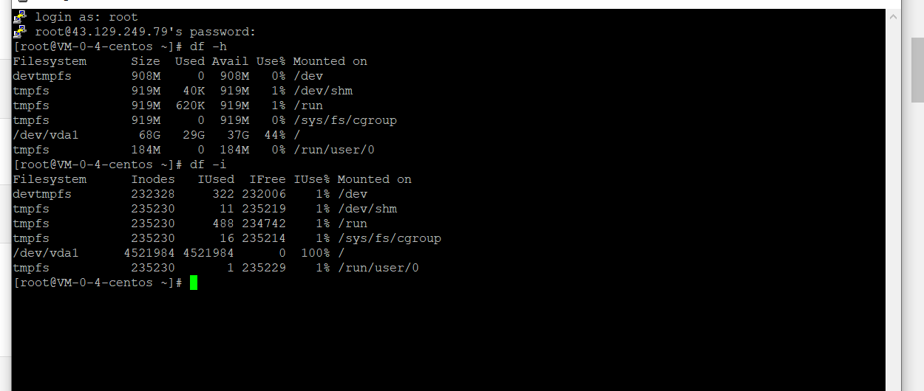Click the PuTTY icon beside "login as: root"

click(x=20, y=17)
